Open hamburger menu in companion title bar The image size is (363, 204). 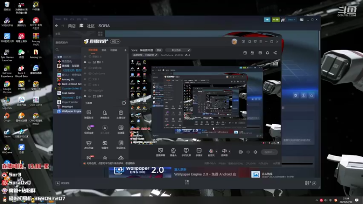tap(260, 42)
